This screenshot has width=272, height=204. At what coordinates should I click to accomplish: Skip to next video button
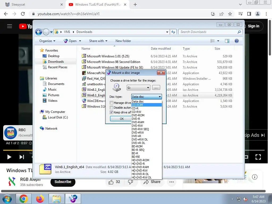click(22, 157)
